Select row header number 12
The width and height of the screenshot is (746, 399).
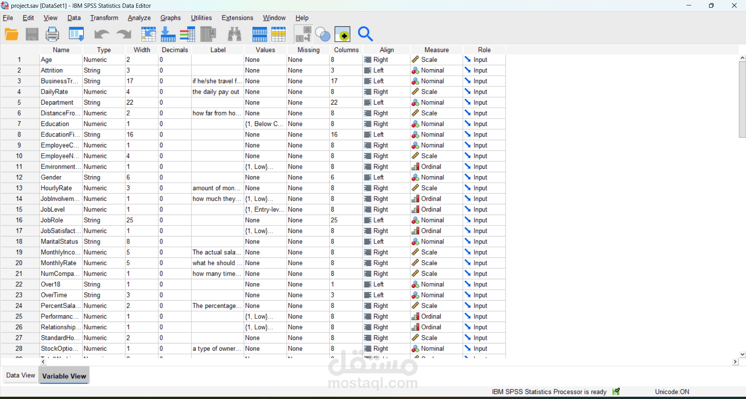point(19,177)
